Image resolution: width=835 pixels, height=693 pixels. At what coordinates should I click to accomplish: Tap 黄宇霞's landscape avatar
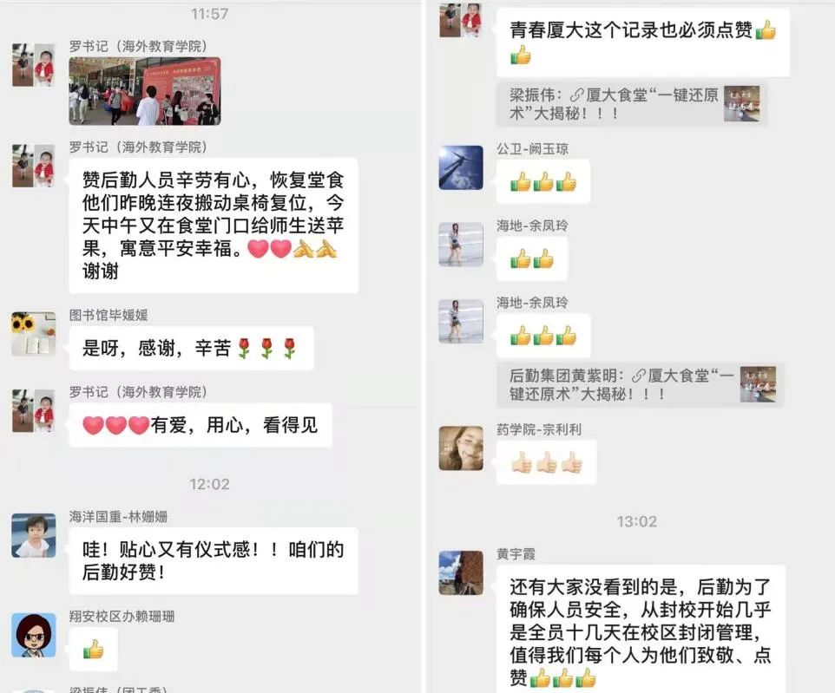click(461, 572)
